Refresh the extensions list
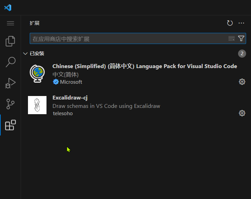The image size is (251, 199). pyautogui.click(x=230, y=23)
